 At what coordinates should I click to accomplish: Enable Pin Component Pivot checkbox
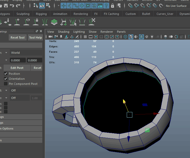point(6,84)
